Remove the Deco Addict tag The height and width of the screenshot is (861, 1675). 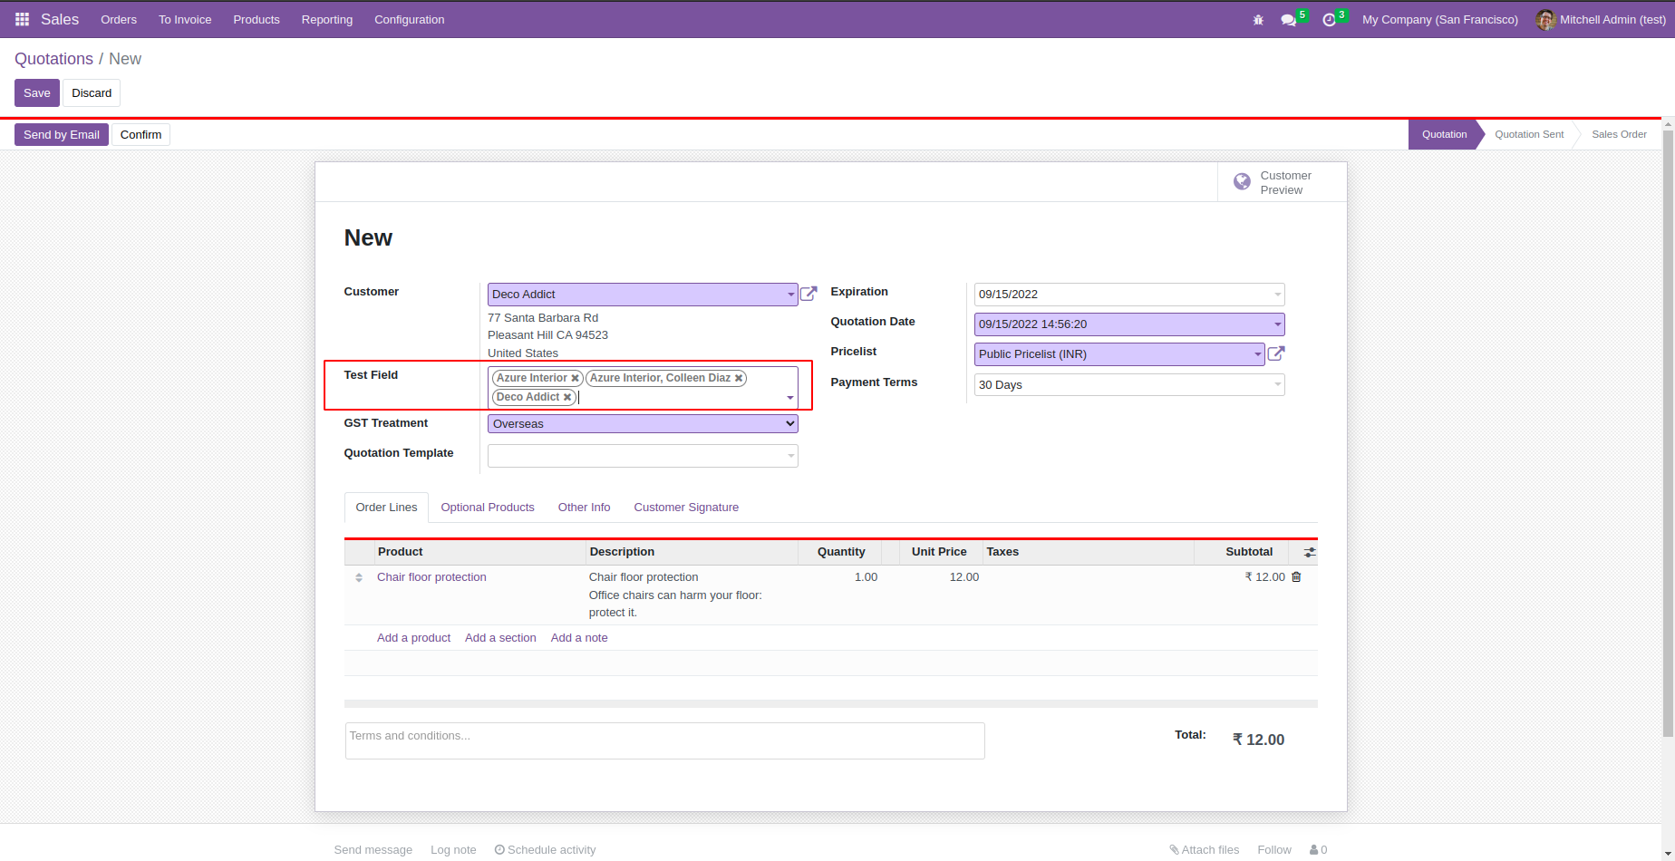coord(567,398)
